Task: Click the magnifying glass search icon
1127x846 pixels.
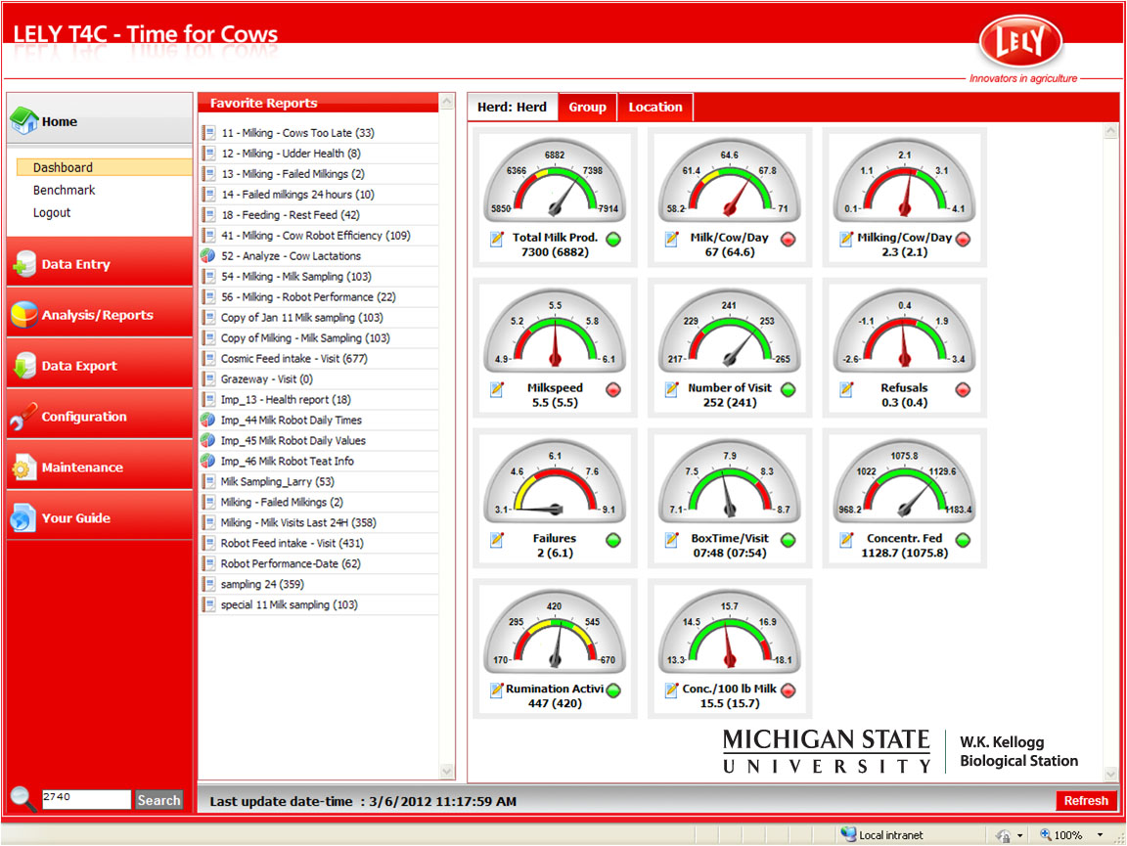Action: click(23, 798)
